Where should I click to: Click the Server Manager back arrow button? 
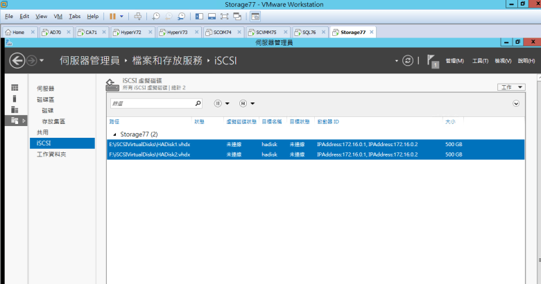(17, 61)
